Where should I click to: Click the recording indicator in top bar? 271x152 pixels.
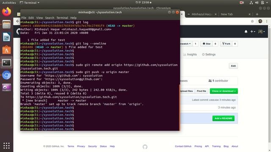(x=242, y=3)
